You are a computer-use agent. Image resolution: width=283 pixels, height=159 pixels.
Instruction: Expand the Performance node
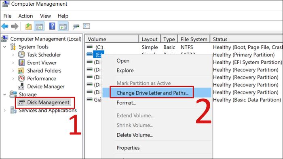pos(13,79)
